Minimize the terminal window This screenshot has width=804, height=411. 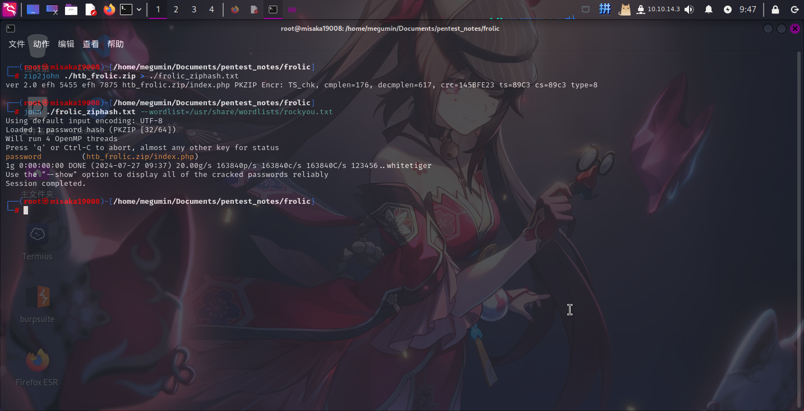(x=768, y=29)
